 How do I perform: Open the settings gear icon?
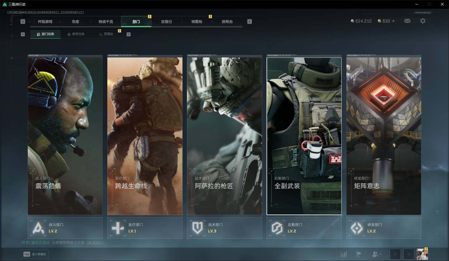click(x=423, y=21)
